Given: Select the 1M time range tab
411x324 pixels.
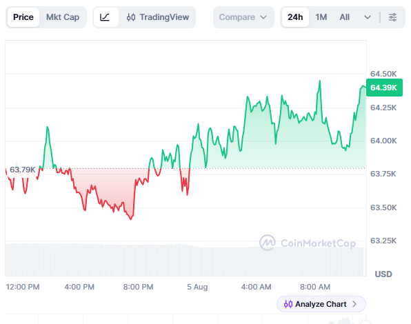Looking at the screenshot, I should (x=321, y=17).
